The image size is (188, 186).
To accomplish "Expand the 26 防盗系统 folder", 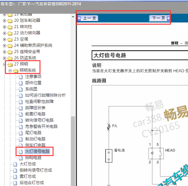I will [4, 58].
